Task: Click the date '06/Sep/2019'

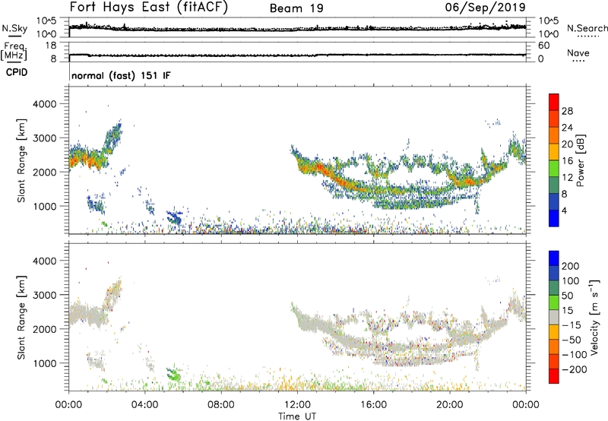Action: tap(485, 7)
